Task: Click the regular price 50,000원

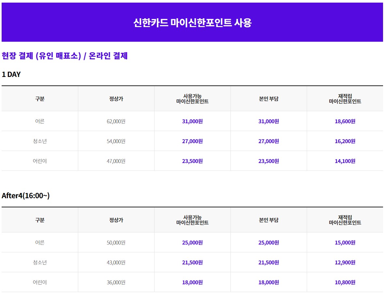Action: tap(116, 243)
